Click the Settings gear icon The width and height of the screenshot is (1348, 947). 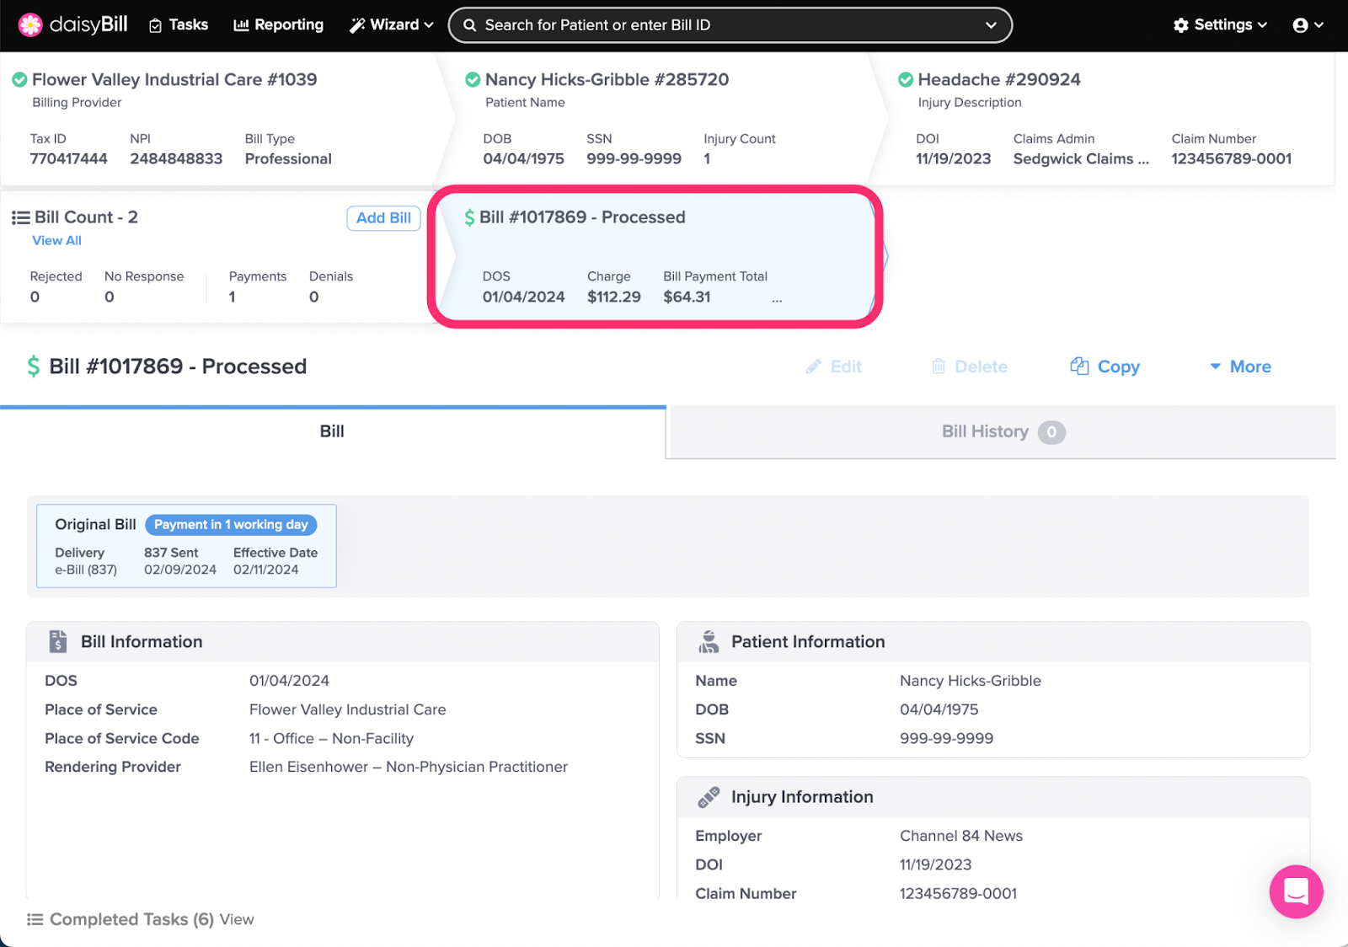pyautogui.click(x=1181, y=25)
